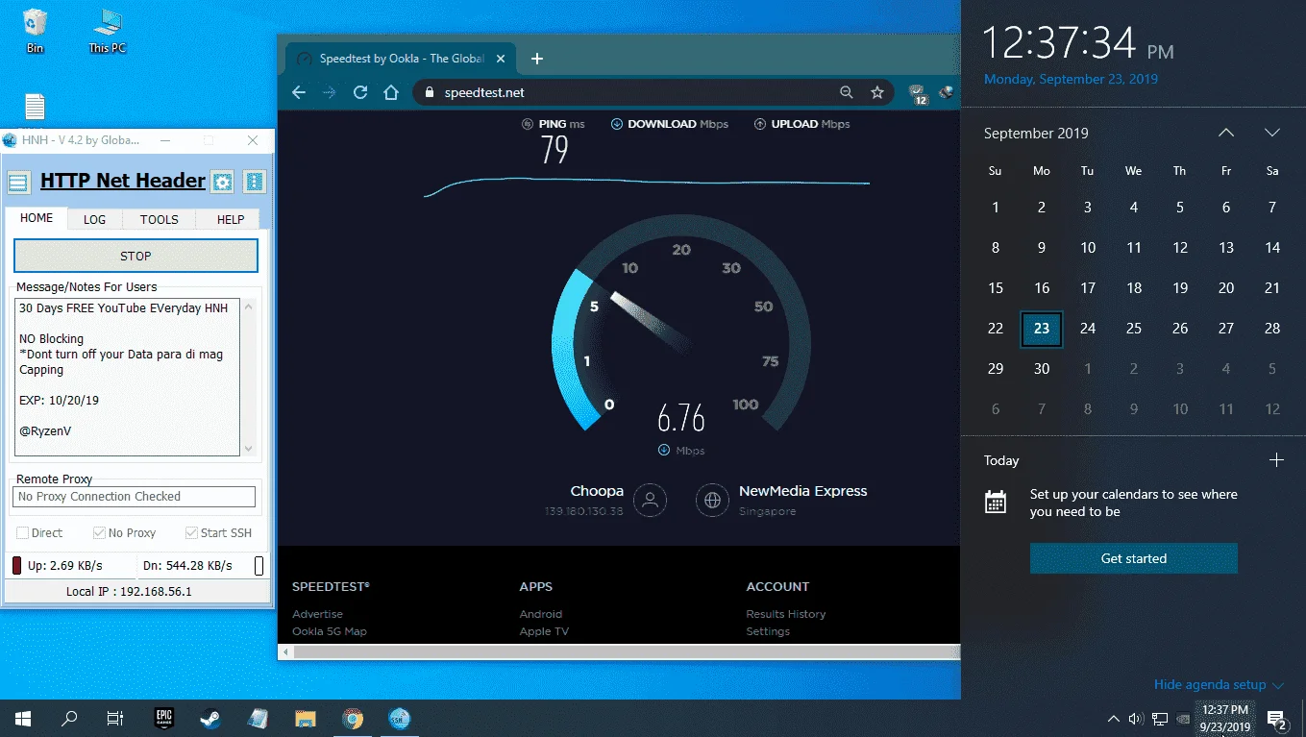Reload the speedtest.net page
Image resolution: width=1306 pixels, height=737 pixels.
(x=360, y=92)
